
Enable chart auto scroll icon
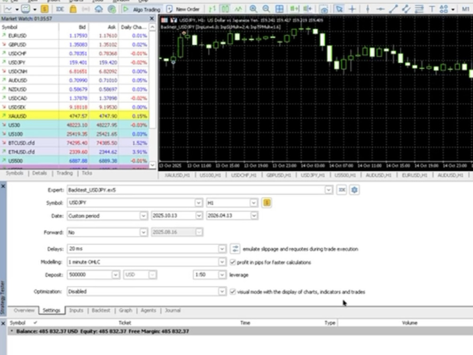click(x=294, y=9)
